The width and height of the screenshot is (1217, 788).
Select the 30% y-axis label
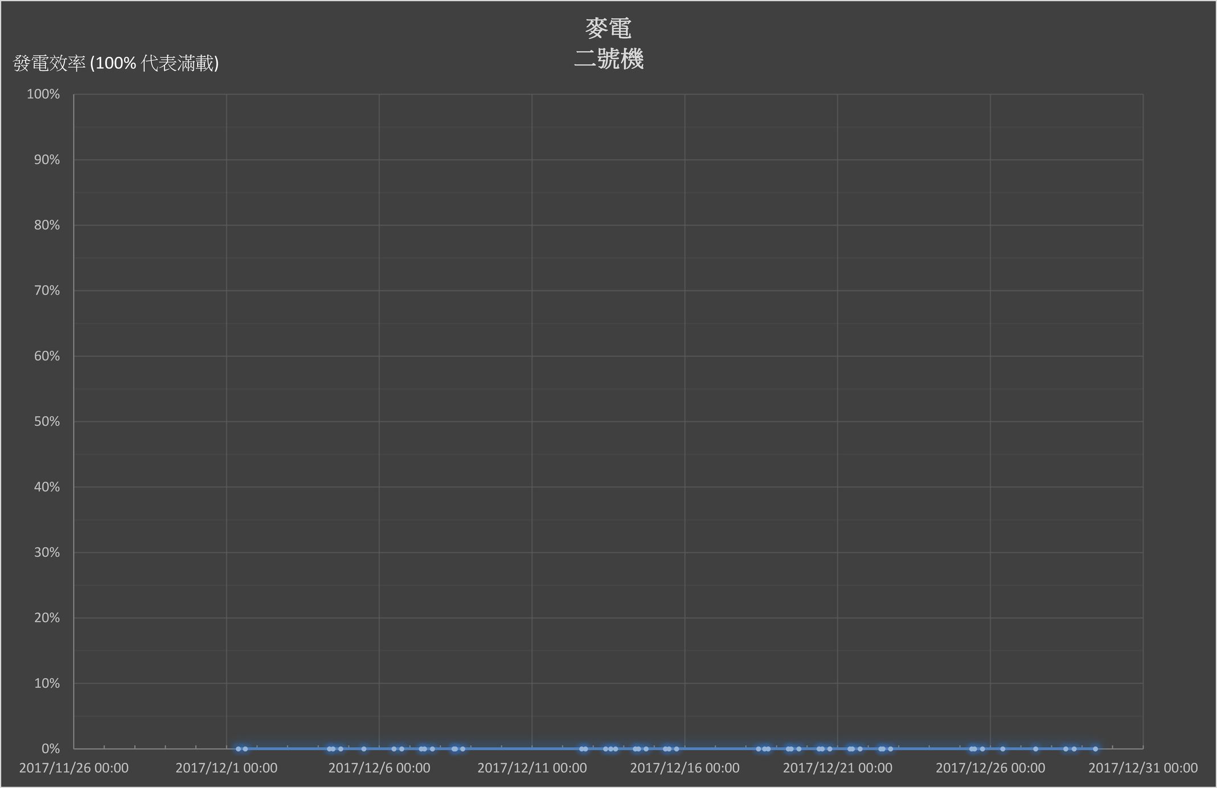pos(47,552)
